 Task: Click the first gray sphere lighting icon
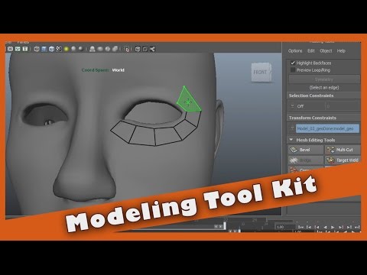click(x=73, y=49)
